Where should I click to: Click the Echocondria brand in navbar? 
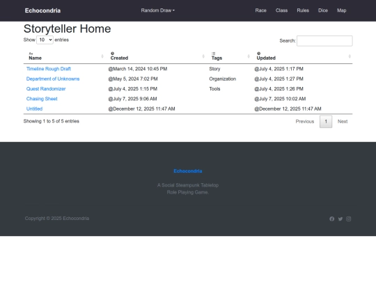point(42,10)
